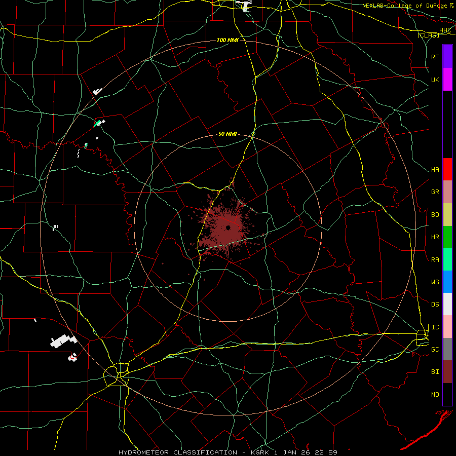The image size is (456, 456).
Task: Click the [CLAS] label
Action: (428, 35)
